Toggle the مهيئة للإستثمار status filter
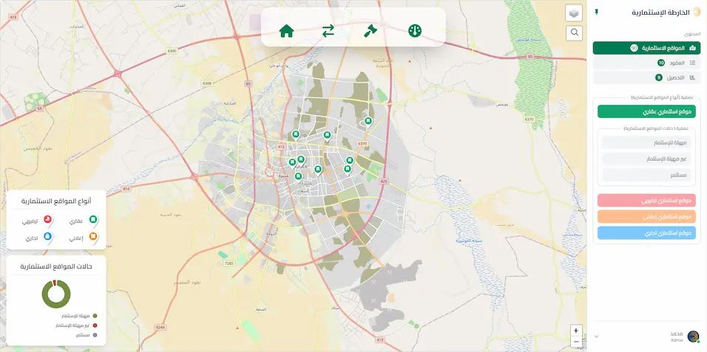The width and height of the screenshot is (707, 352). [646, 142]
